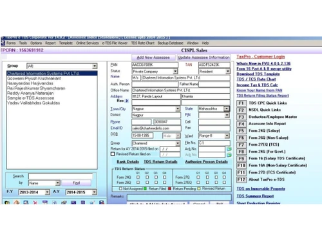Screen dimensions: 322x242
Task: Open TaxPro - Customer Login link
Action: click(261, 57)
